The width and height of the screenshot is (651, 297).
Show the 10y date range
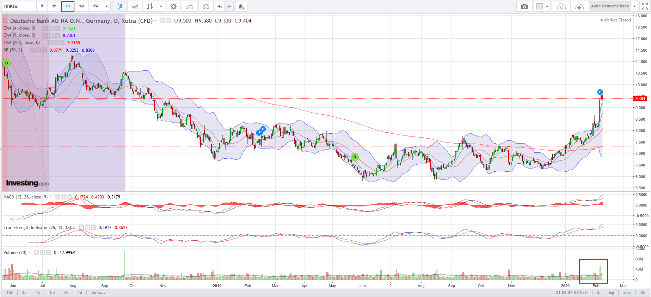pyautogui.click(x=10, y=292)
